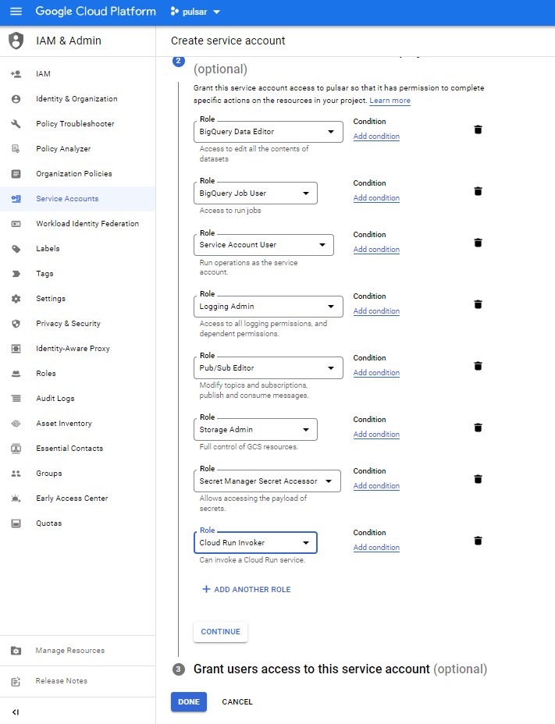Click the Quotas icon
This screenshot has width=555, height=724.
(16, 523)
